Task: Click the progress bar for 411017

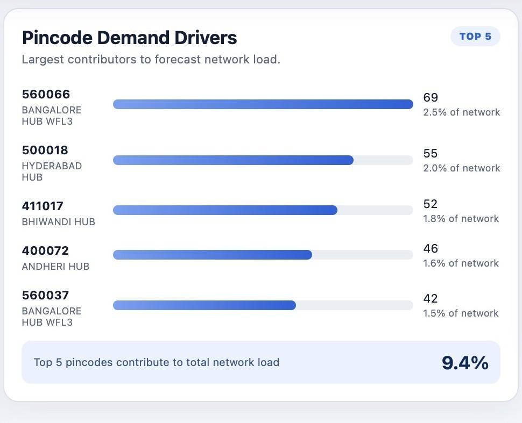Action: point(263,210)
